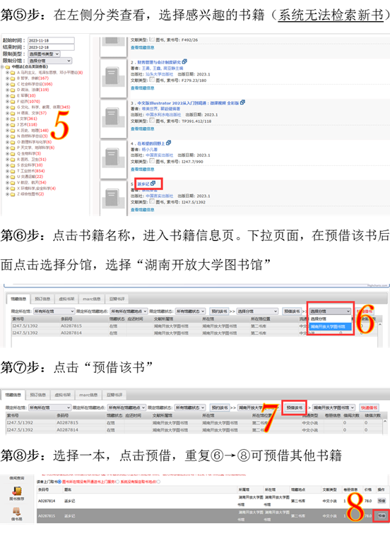
Task: Click book cover thumbnail of 财务管理与会计制度研究
Action: [113, 78]
